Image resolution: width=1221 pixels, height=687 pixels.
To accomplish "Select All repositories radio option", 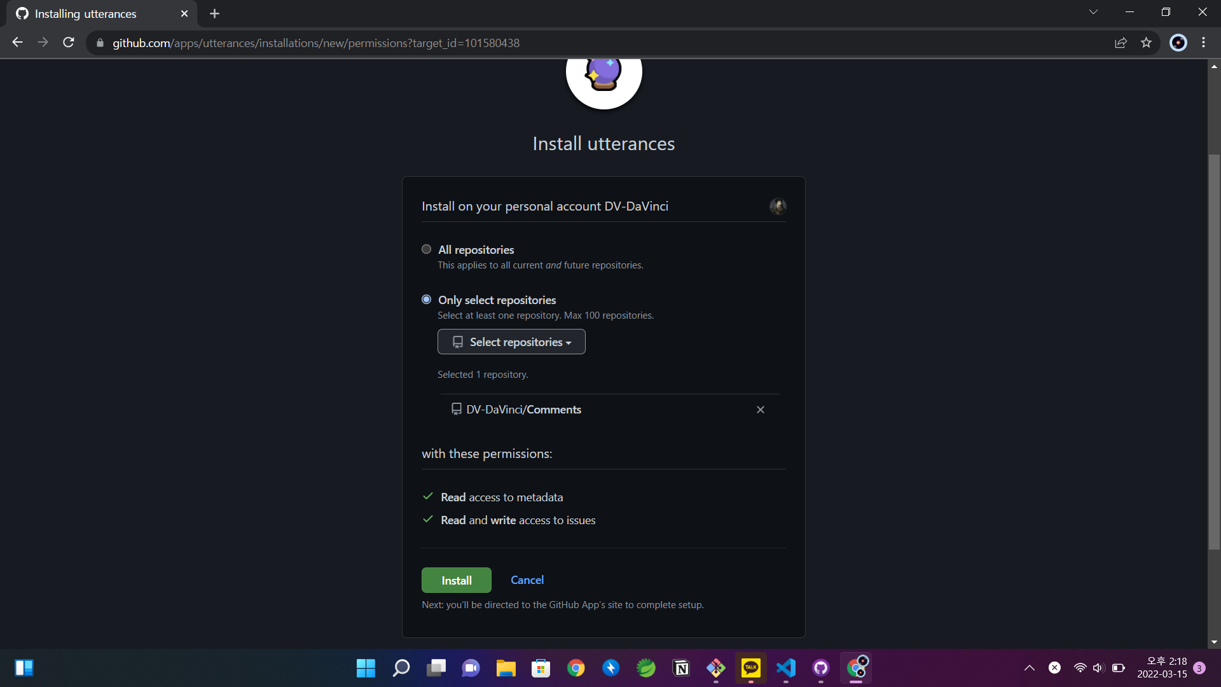I will (x=426, y=249).
